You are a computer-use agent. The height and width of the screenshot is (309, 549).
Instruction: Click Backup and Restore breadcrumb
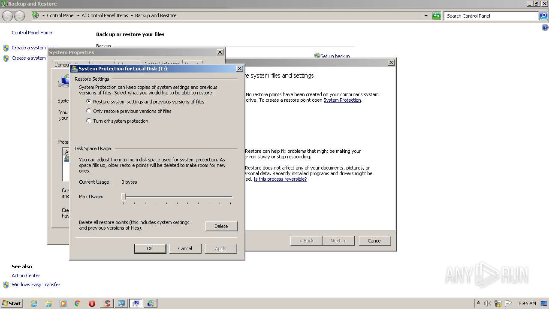tap(156, 15)
